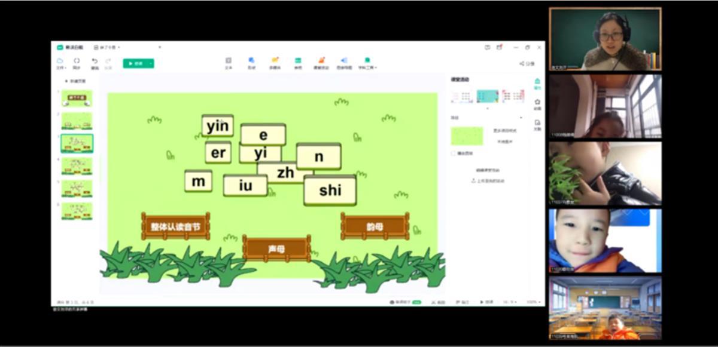The image size is (718, 347).
Task: Click the light green background color swatch
Action: click(467, 136)
